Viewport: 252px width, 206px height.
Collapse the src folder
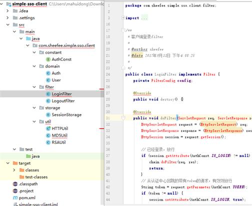8,24
